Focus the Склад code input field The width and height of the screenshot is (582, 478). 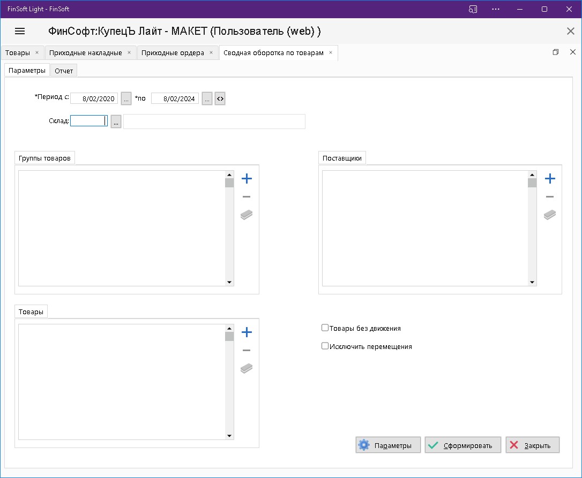tap(89, 122)
